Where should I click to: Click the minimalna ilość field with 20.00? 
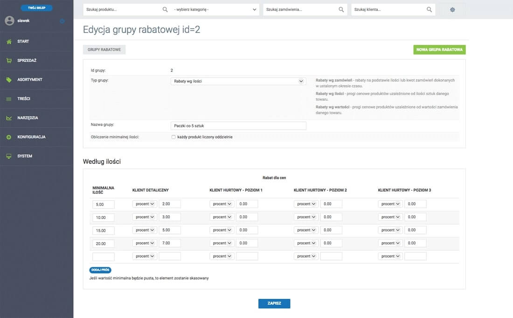click(104, 244)
